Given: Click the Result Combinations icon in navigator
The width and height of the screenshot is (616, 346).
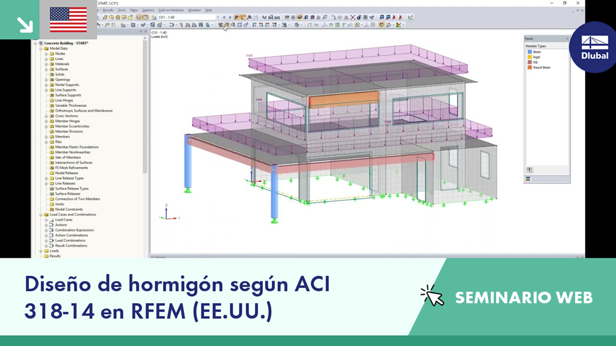Looking at the screenshot, I should pos(52,246).
